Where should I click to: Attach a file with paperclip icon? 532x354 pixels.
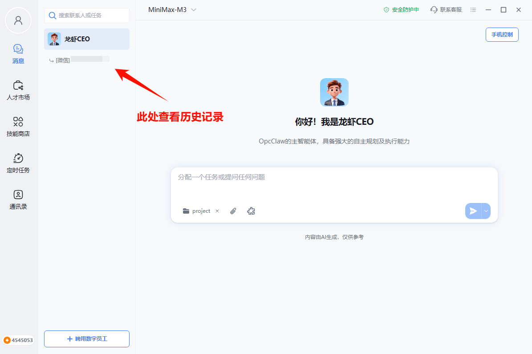[x=233, y=211]
